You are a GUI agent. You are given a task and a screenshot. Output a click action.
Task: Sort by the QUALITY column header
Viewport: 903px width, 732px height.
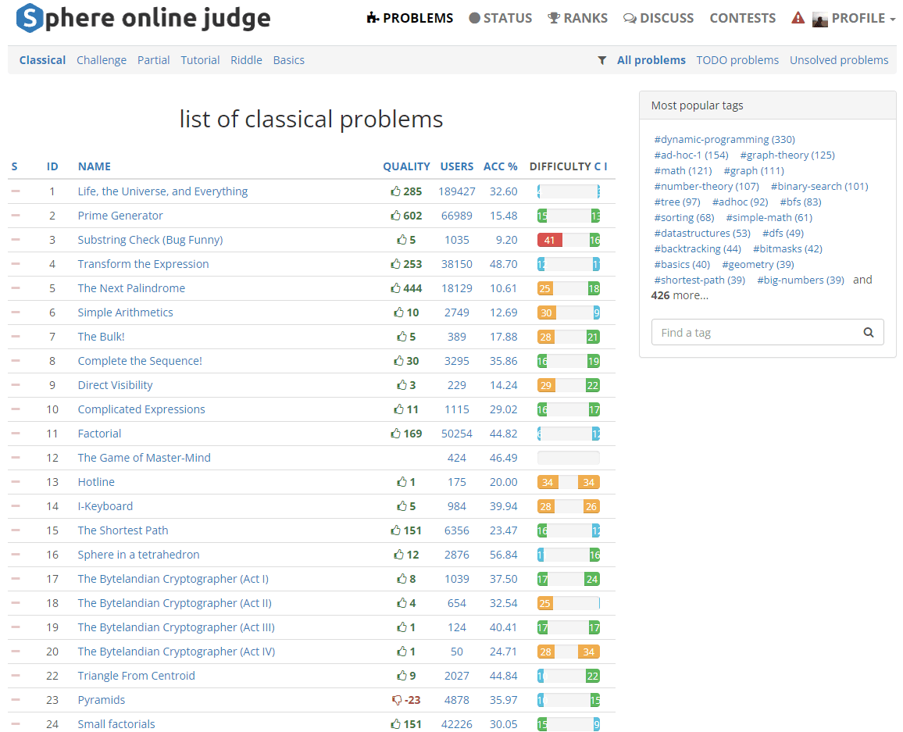(x=406, y=166)
